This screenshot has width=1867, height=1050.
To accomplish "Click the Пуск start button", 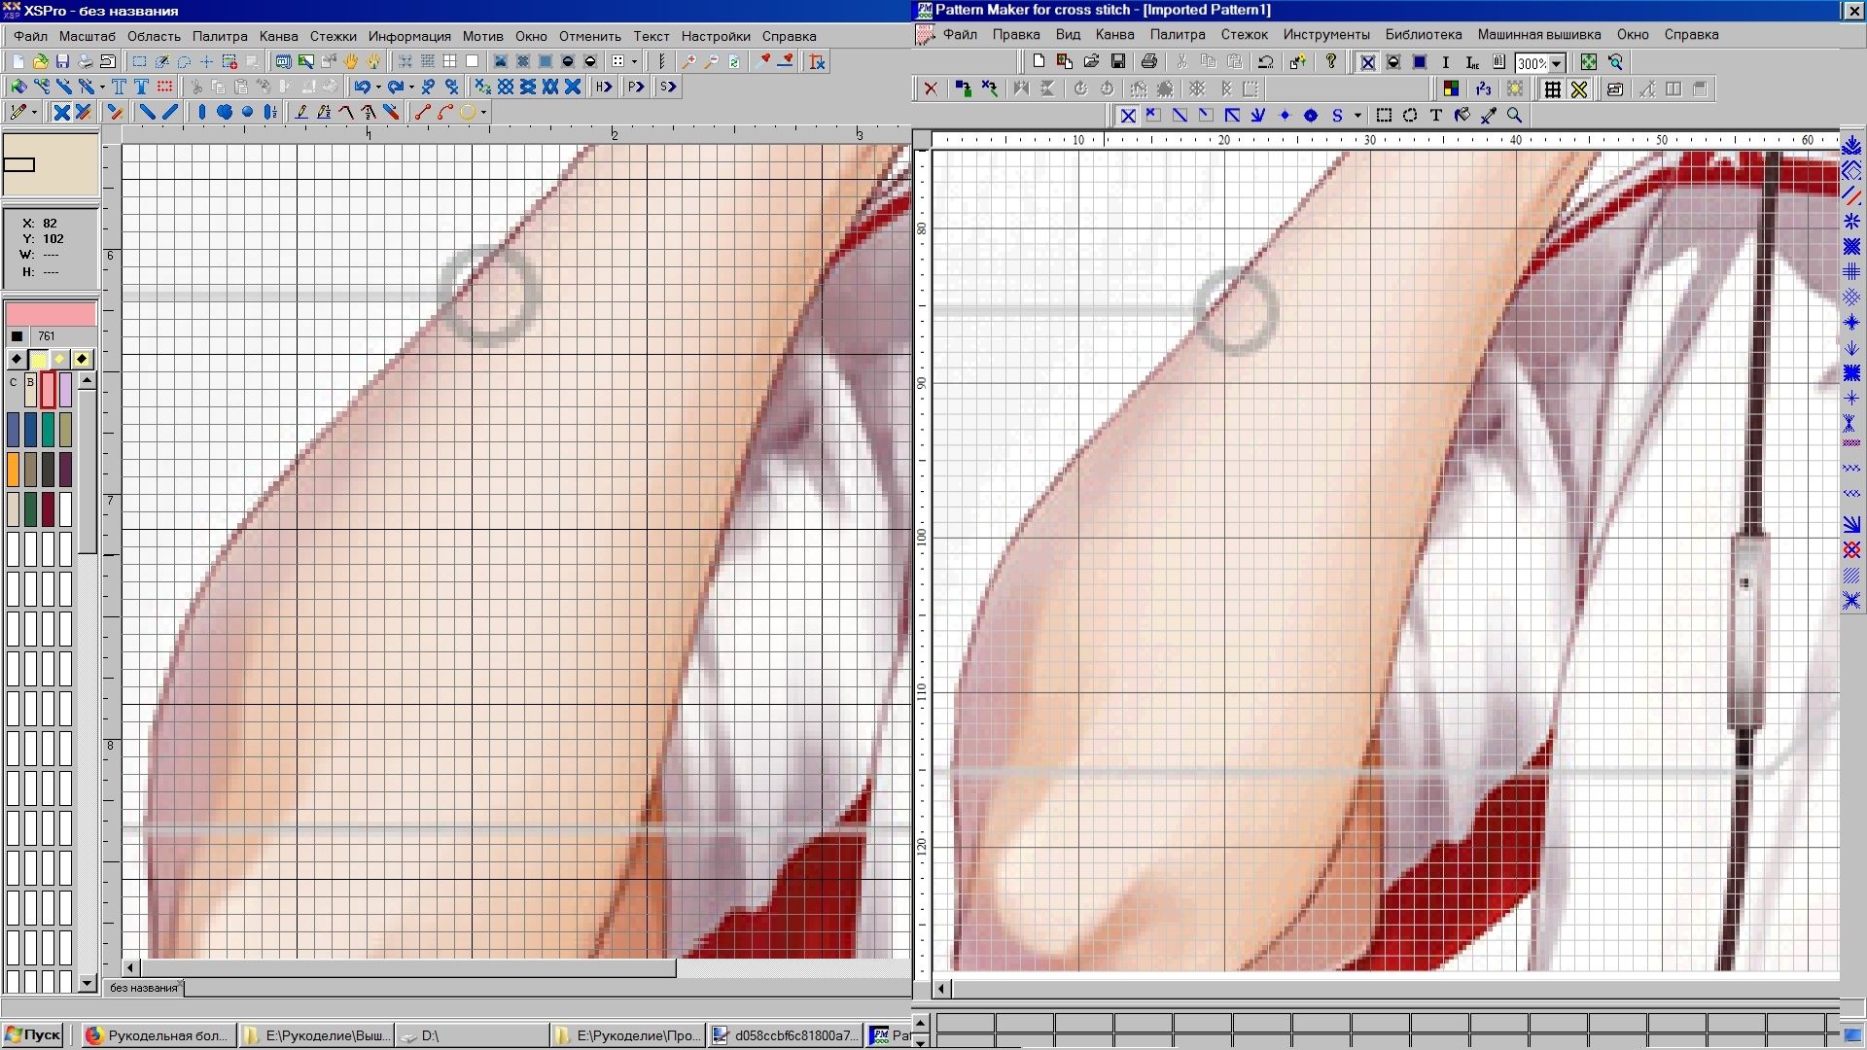I will (32, 1034).
